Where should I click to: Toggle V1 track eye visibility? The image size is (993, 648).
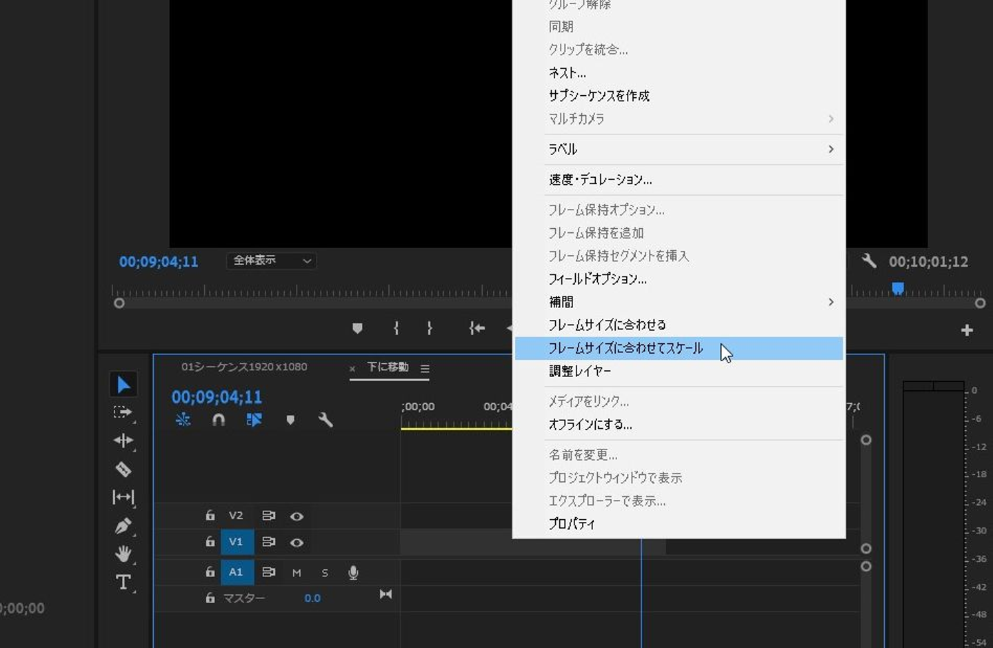point(297,543)
